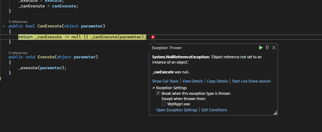Viewport: 322px width, 132px height.
Task: Click the red exception error icon beside the code line
Action: click(153, 37)
